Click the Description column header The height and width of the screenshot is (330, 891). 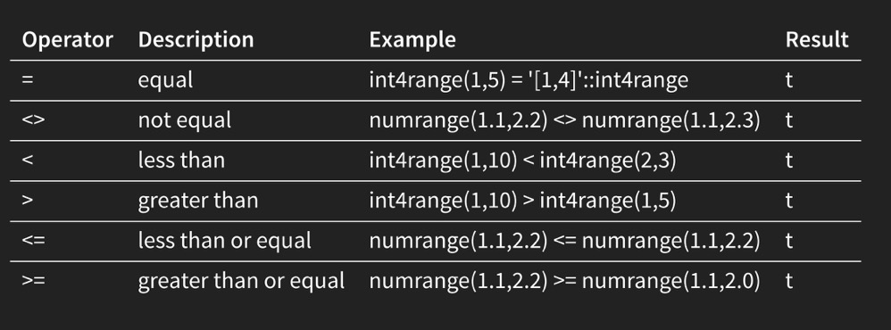pyautogui.click(x=196, y=40)
